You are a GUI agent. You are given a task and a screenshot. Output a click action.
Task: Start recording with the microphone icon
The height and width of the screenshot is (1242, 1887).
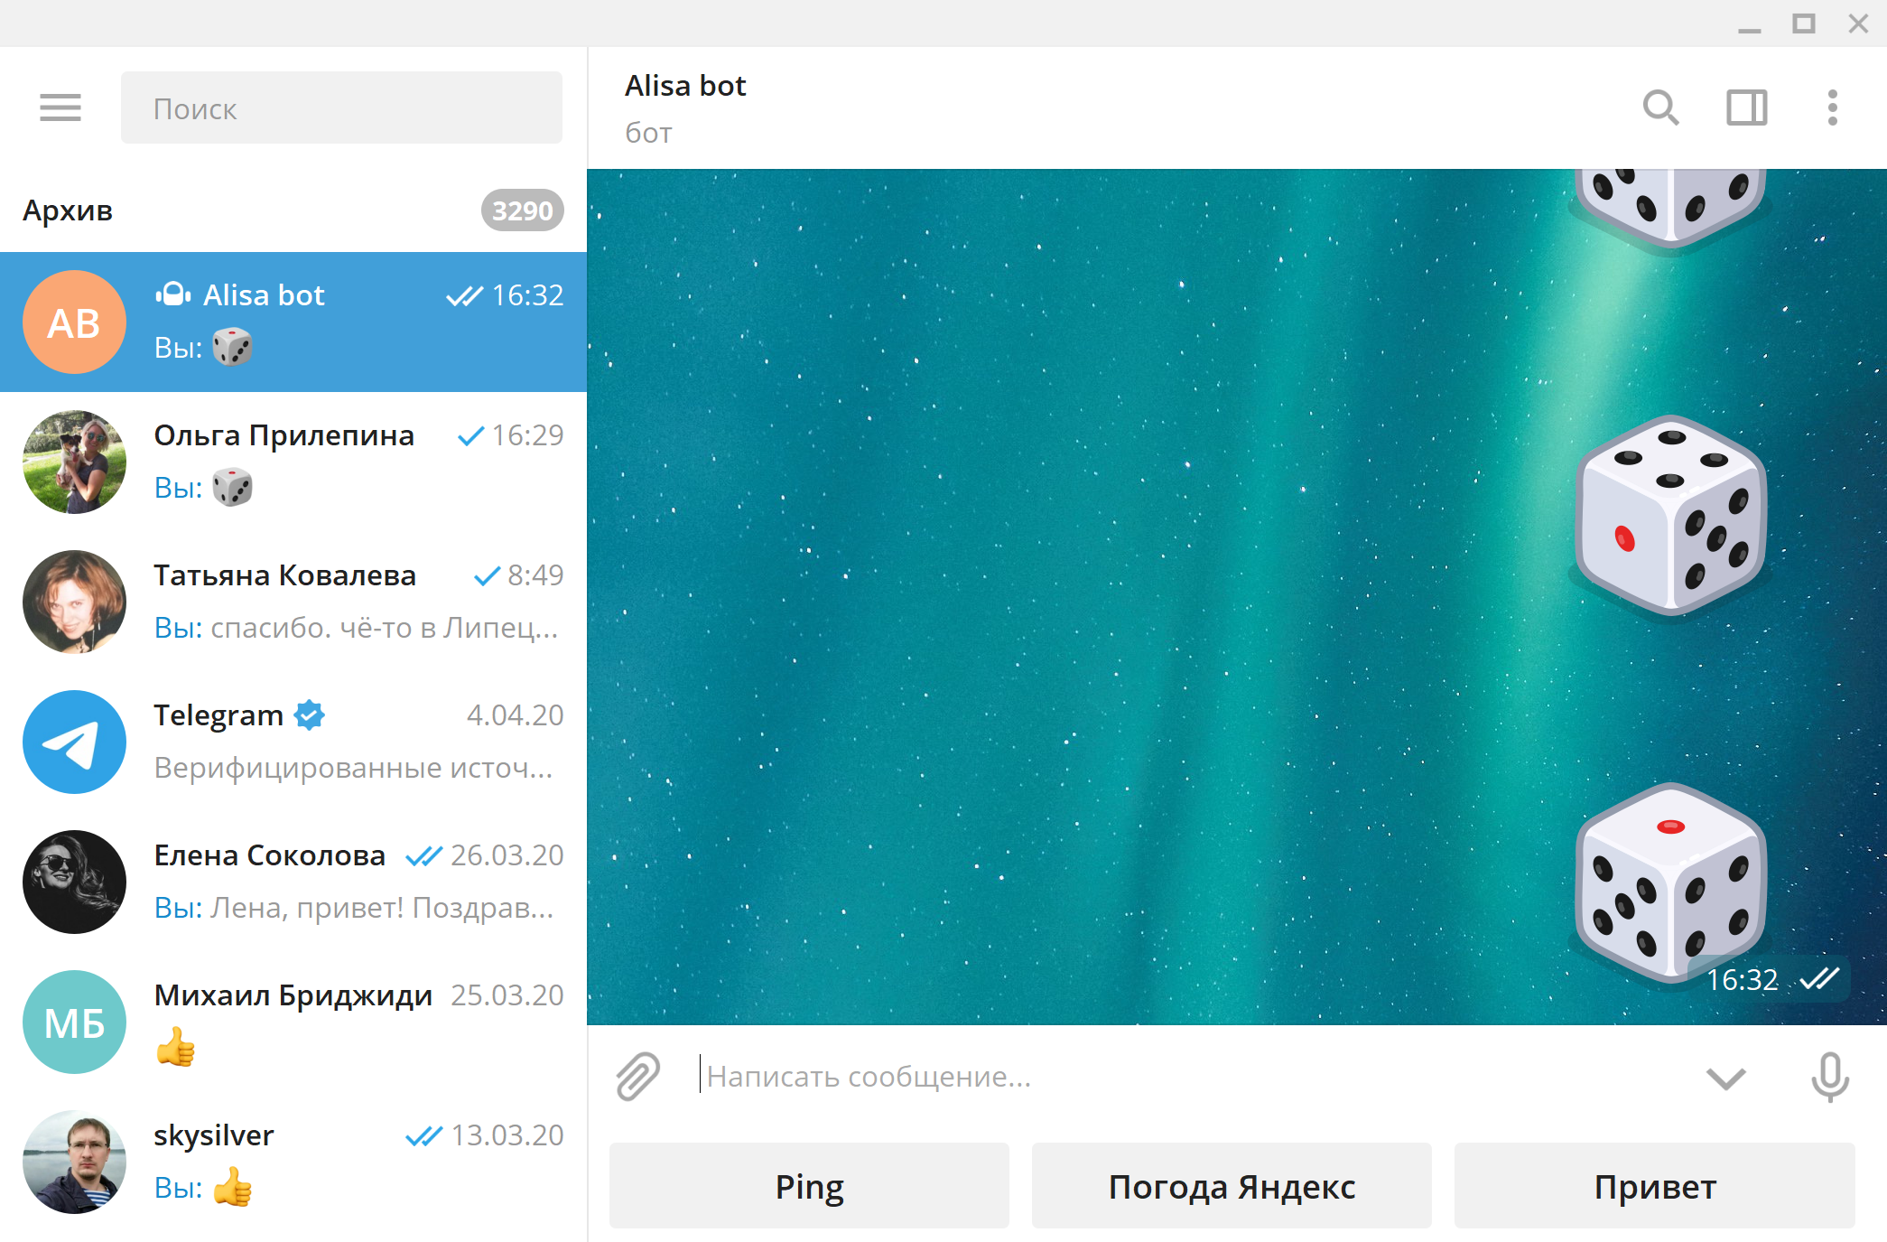tap(1829, 1077)
